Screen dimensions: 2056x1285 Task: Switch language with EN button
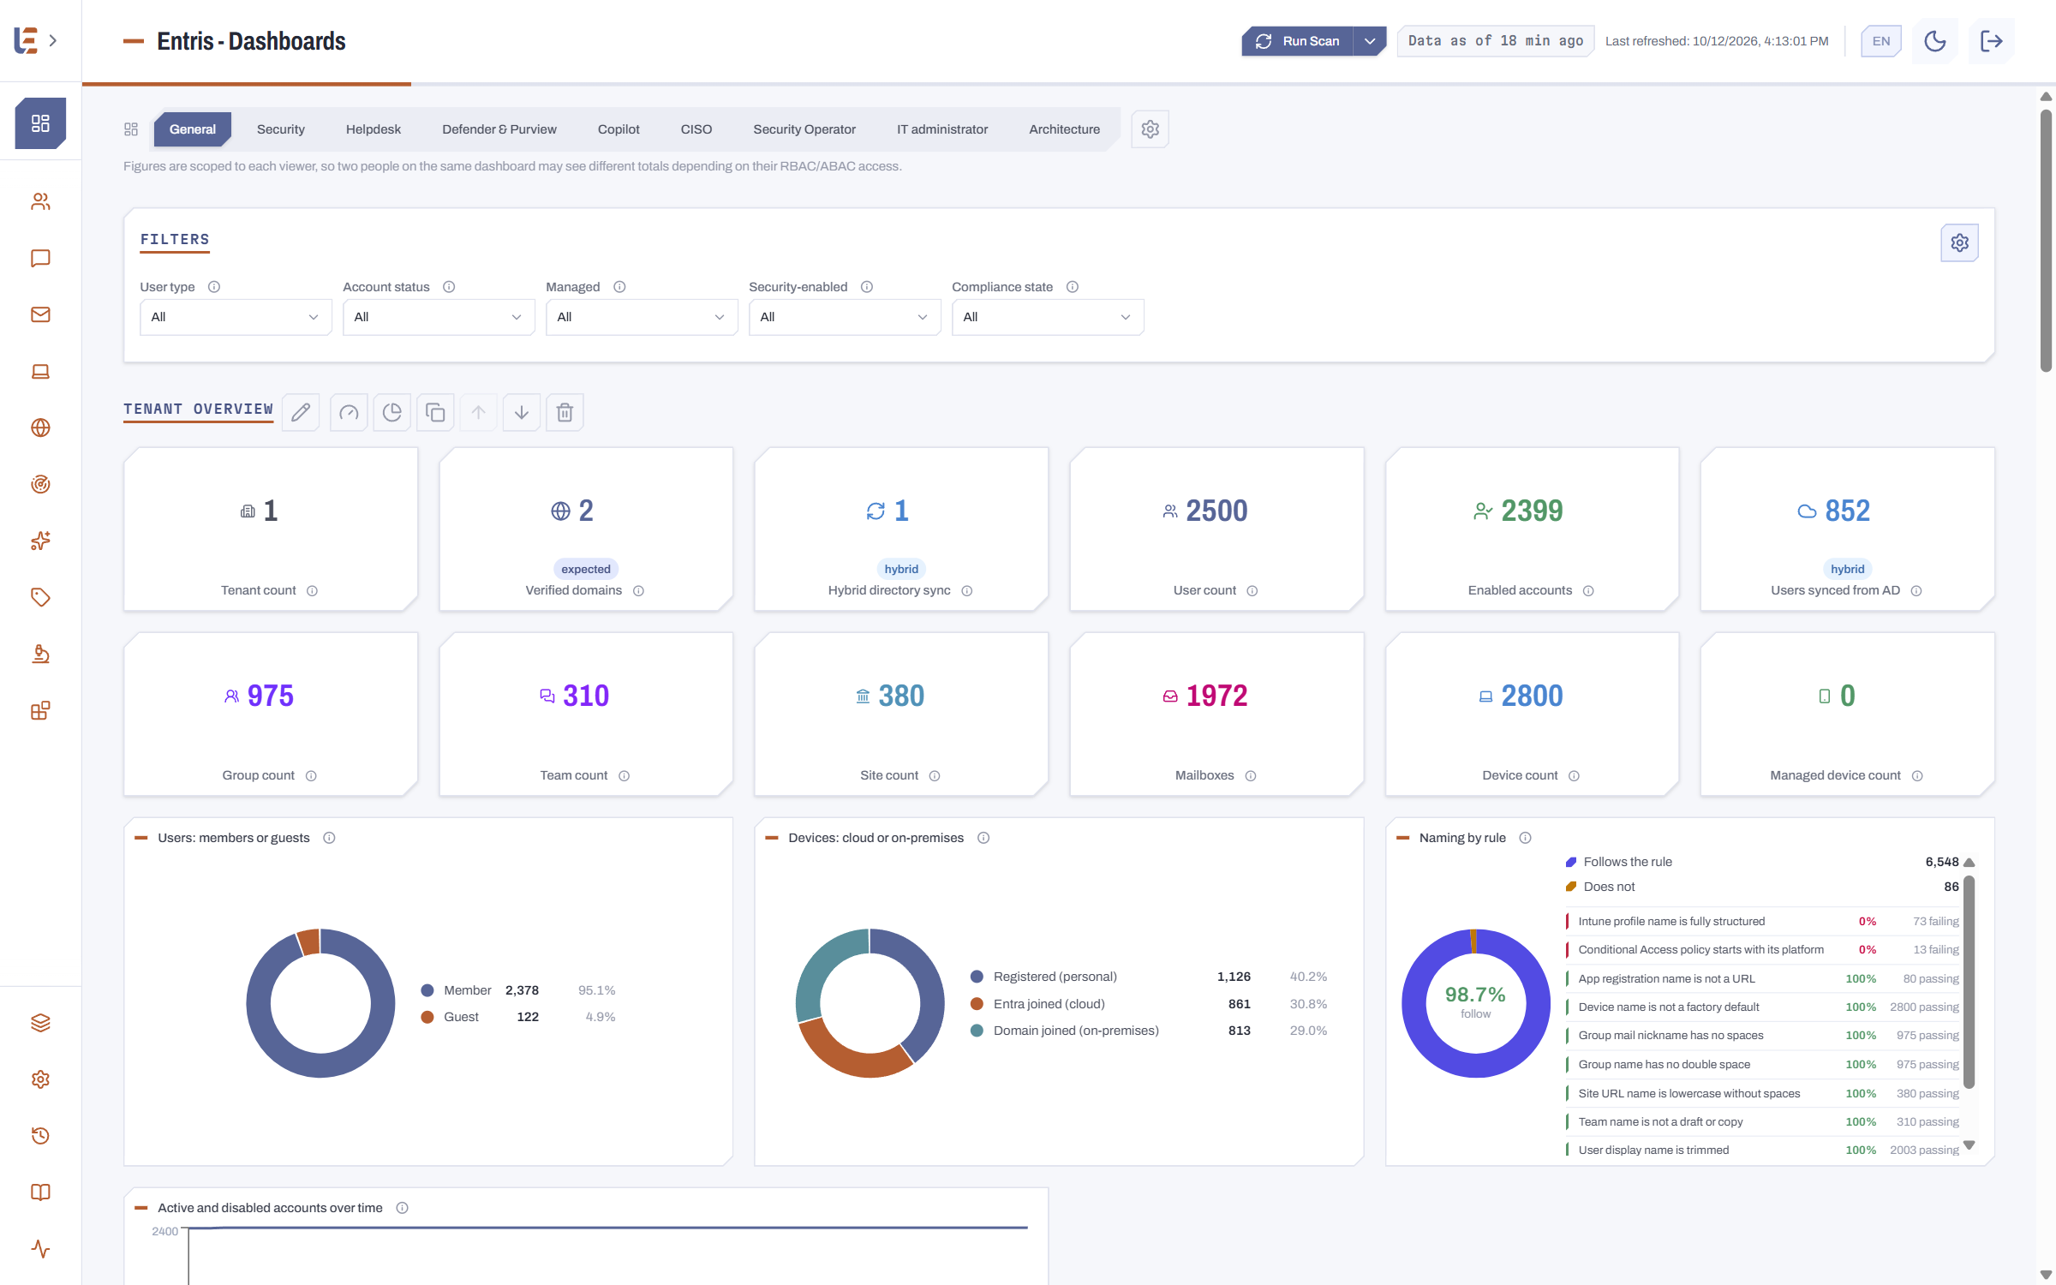(x=1881, y=41)
